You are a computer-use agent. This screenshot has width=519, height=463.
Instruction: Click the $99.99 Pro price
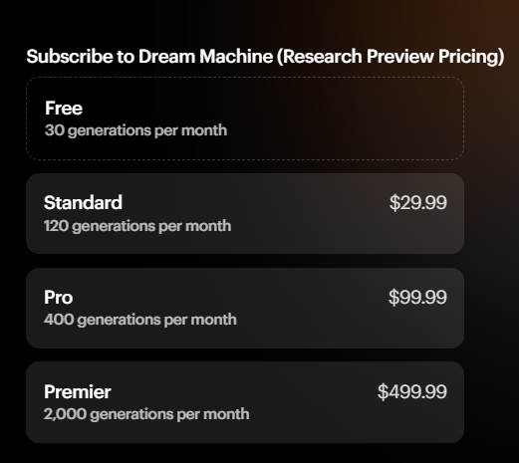pos(417,297)
